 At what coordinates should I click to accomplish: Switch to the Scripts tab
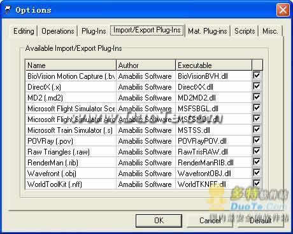point(245,31)
